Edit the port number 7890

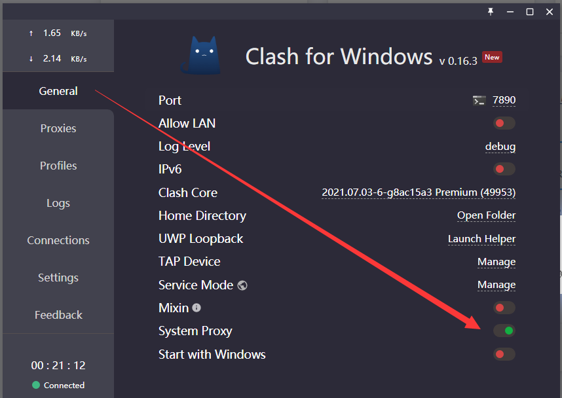click(x=504, y=100)
